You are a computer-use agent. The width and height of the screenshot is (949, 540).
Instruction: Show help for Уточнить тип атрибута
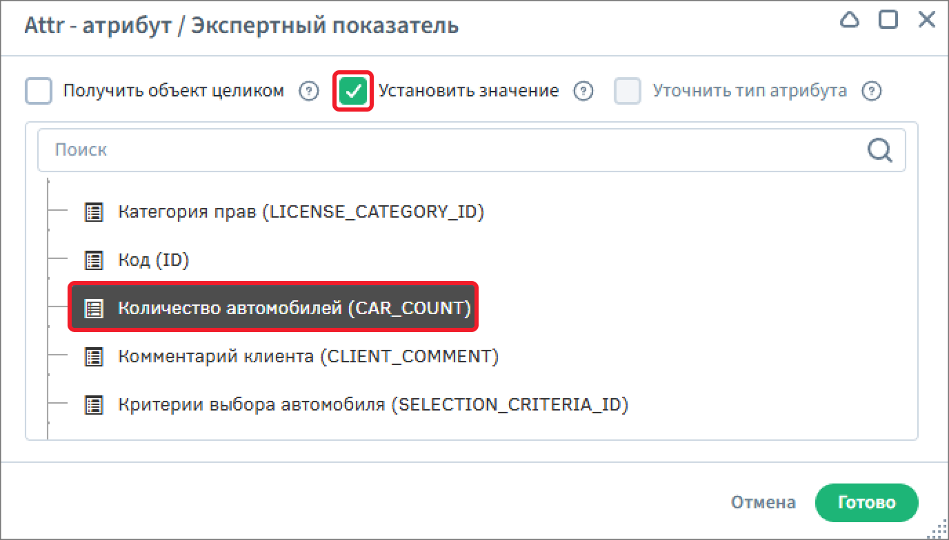click(x=872, y=91)
